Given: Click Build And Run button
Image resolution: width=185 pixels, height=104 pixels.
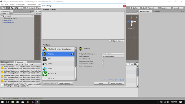Looking at the screenshot, I should coord(116,83).
